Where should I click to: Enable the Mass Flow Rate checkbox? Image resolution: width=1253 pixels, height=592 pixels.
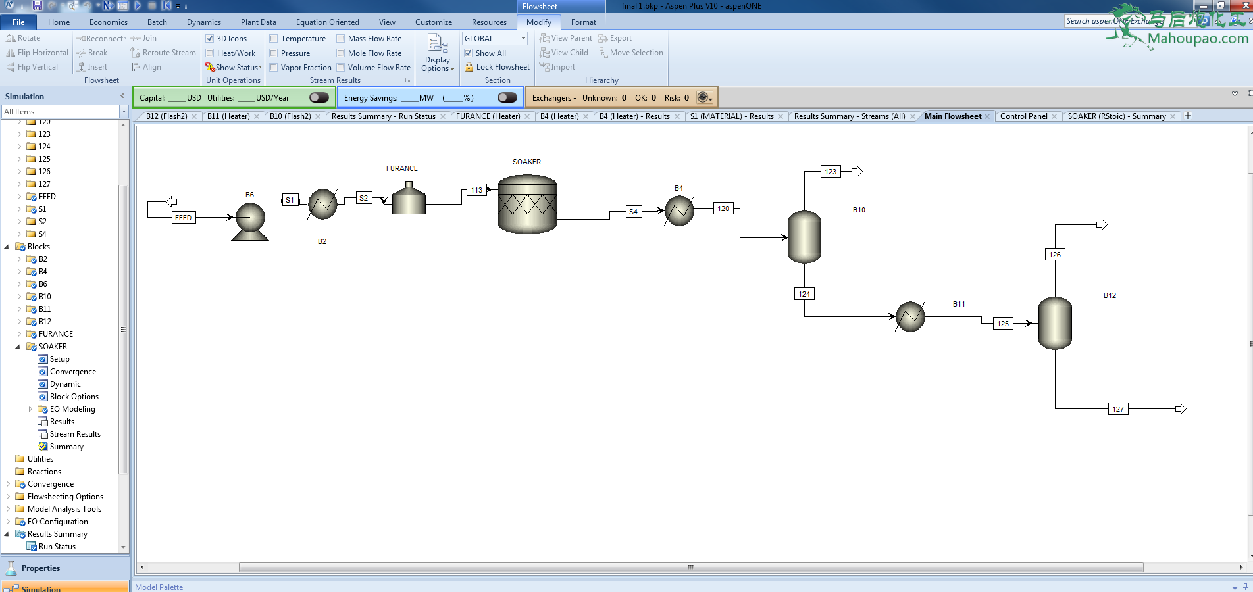[341, 39]
